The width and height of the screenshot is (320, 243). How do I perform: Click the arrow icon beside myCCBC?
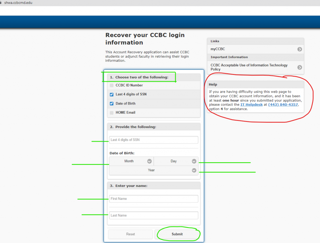(299, 49)
